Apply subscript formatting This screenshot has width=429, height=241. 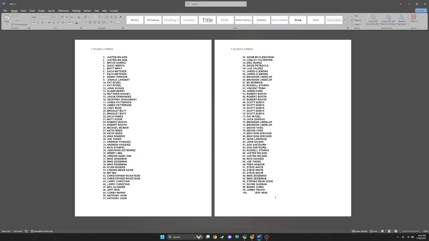[54, 22]
